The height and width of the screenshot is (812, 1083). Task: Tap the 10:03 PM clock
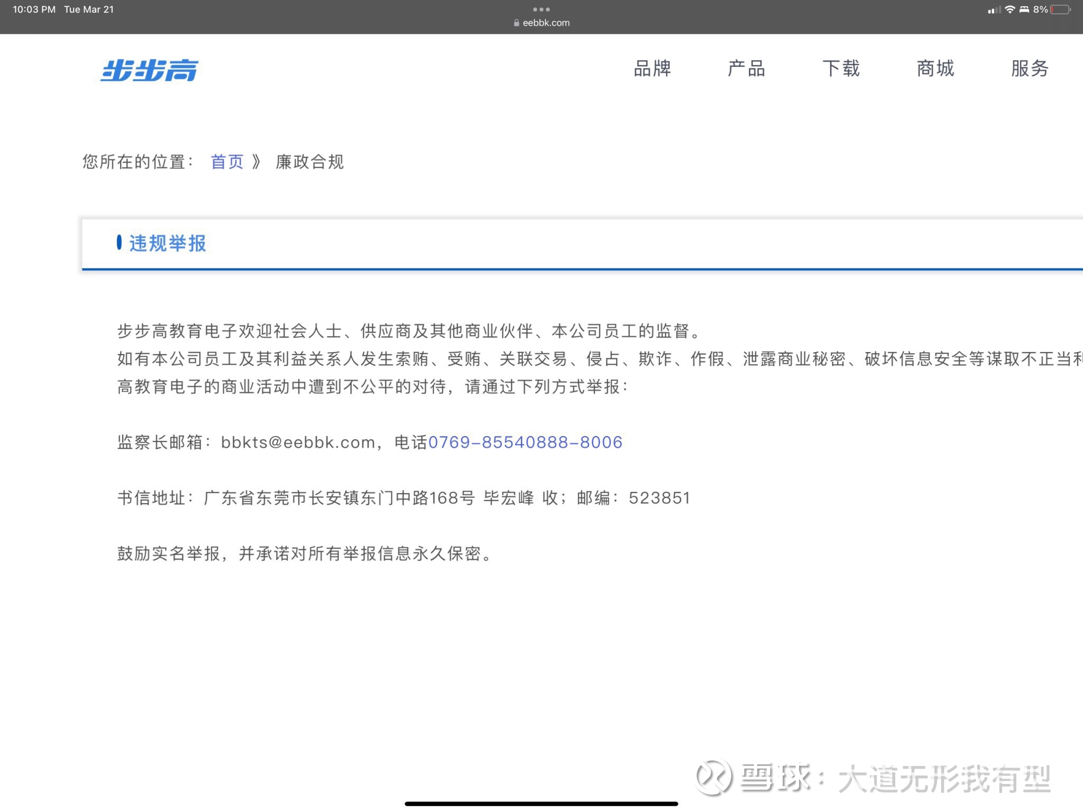(34, 10)
